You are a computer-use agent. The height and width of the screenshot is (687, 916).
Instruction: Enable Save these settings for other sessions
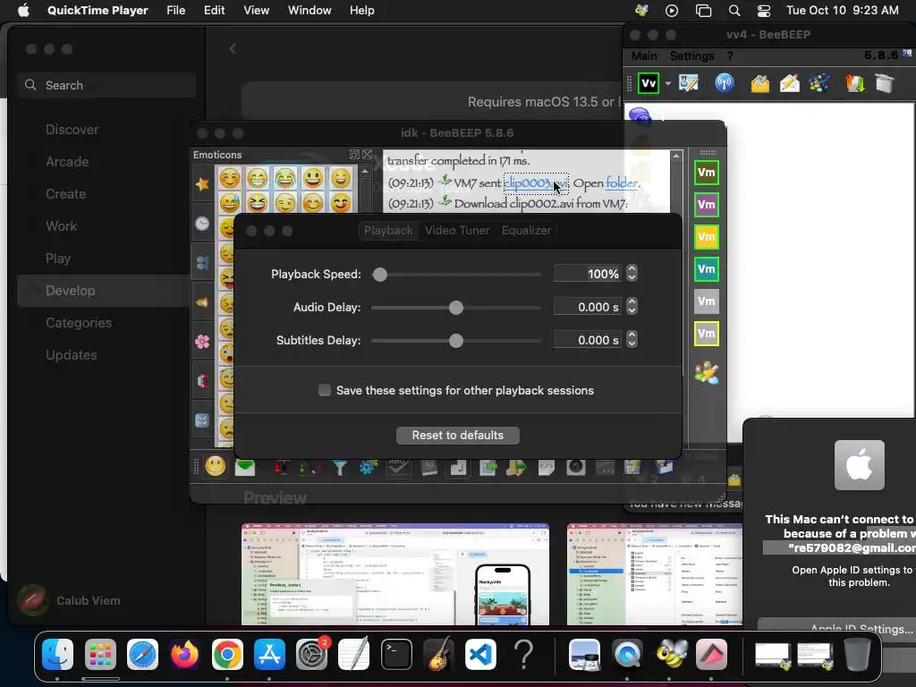tap(324, 390)
